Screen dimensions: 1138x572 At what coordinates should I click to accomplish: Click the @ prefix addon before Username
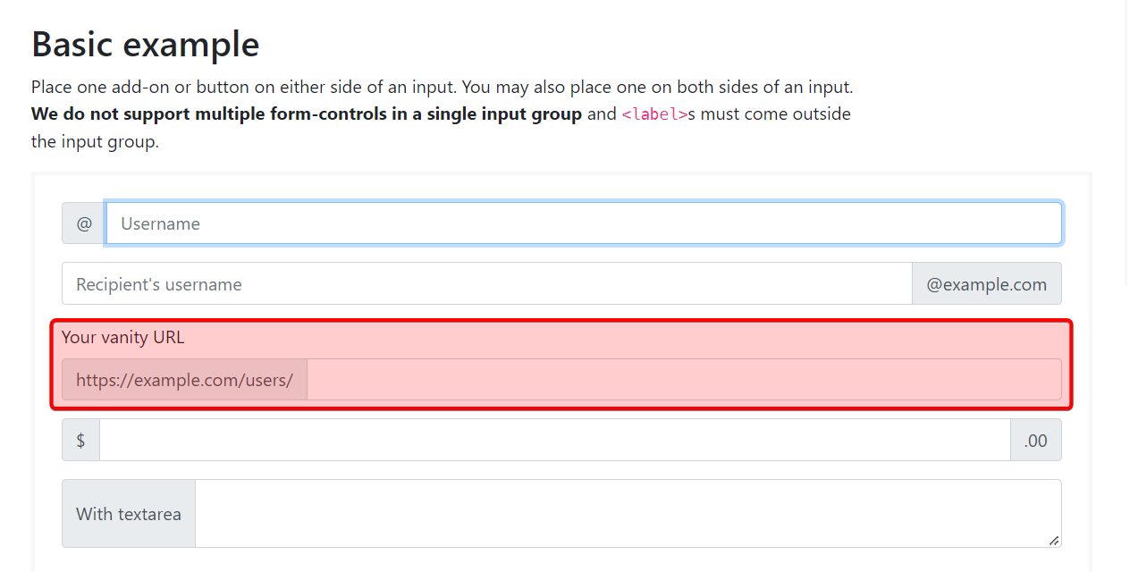tap(84, 223)
